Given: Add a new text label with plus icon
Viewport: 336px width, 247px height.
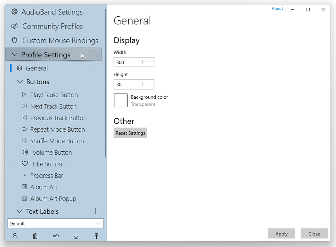Looking at the screenshot, I should pos(96,211).
